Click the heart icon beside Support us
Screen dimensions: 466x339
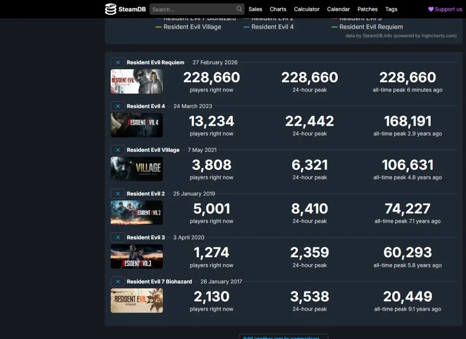point(430,9)
